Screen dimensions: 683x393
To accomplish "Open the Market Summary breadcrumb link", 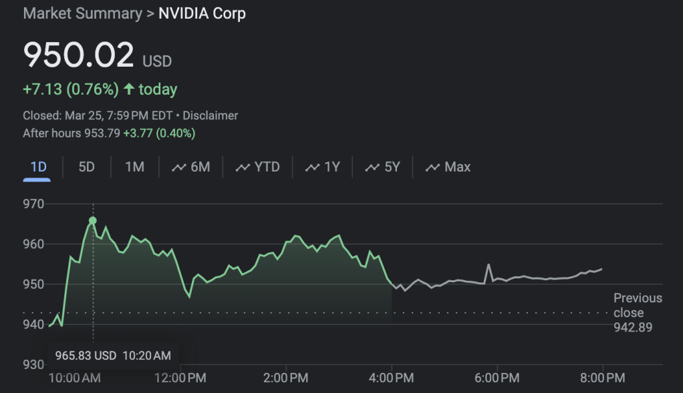I will (x=82, y=13).
